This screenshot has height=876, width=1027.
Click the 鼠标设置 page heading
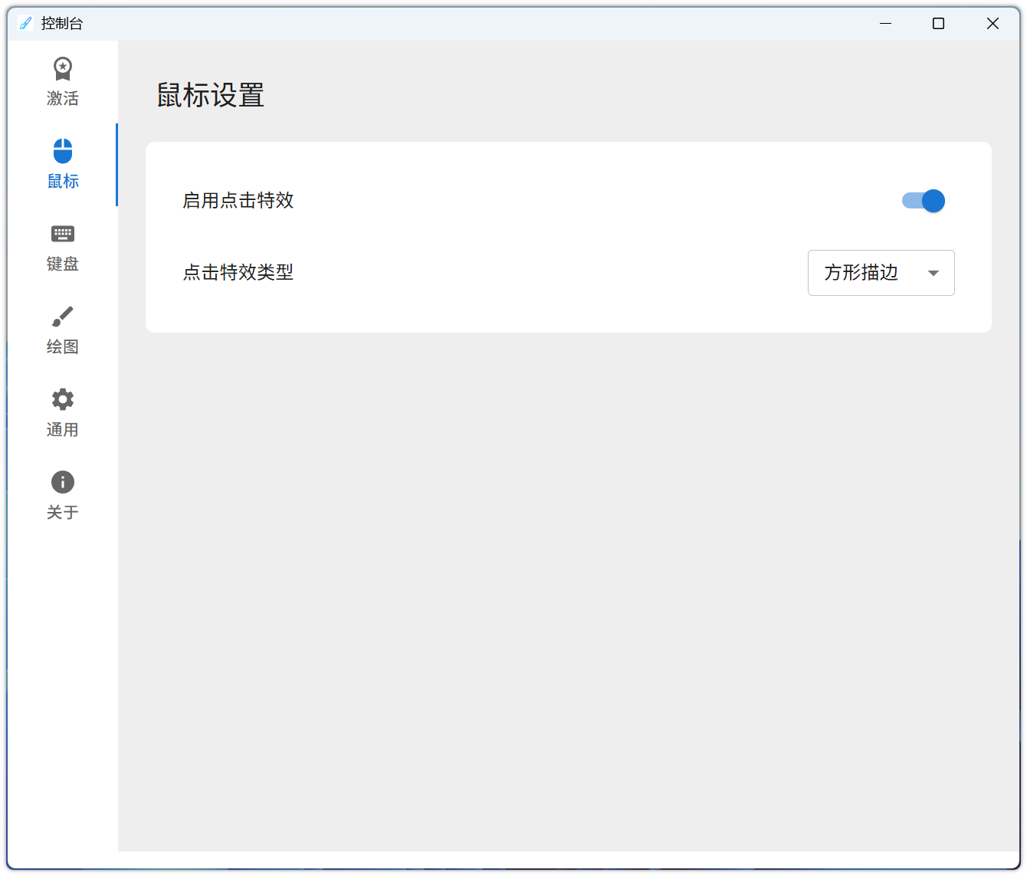pyautogui.click(x=211, y=96)
